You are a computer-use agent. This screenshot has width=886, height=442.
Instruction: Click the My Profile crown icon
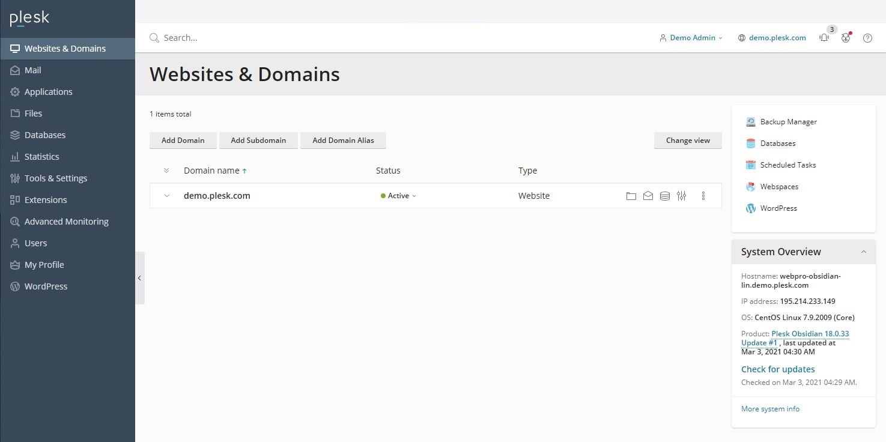click(15, 265)
